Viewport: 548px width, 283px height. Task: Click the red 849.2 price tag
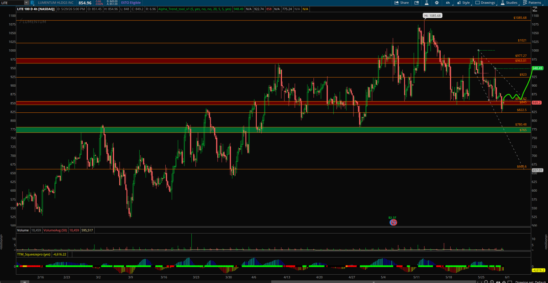pyautogui.click(x=537, y=103)
